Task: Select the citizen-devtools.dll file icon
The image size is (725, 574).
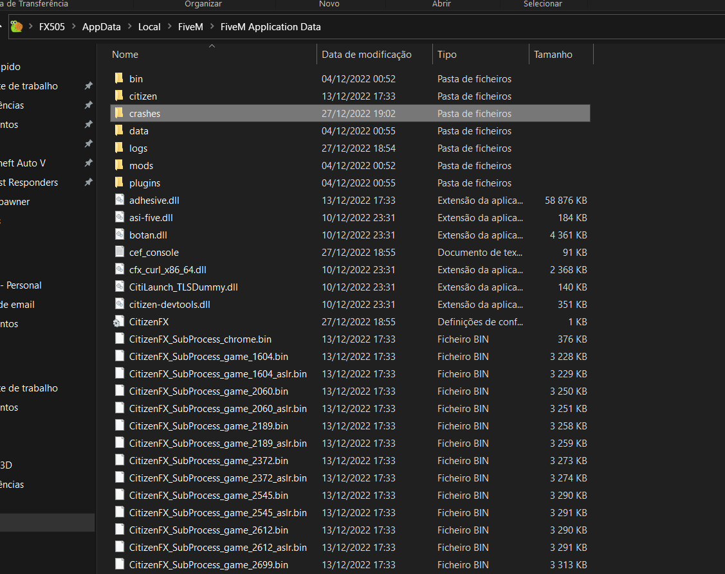Action: click(x=119, y=303)
